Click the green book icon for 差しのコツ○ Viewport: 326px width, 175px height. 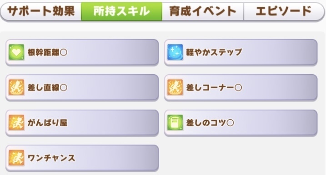pos(175,123)
